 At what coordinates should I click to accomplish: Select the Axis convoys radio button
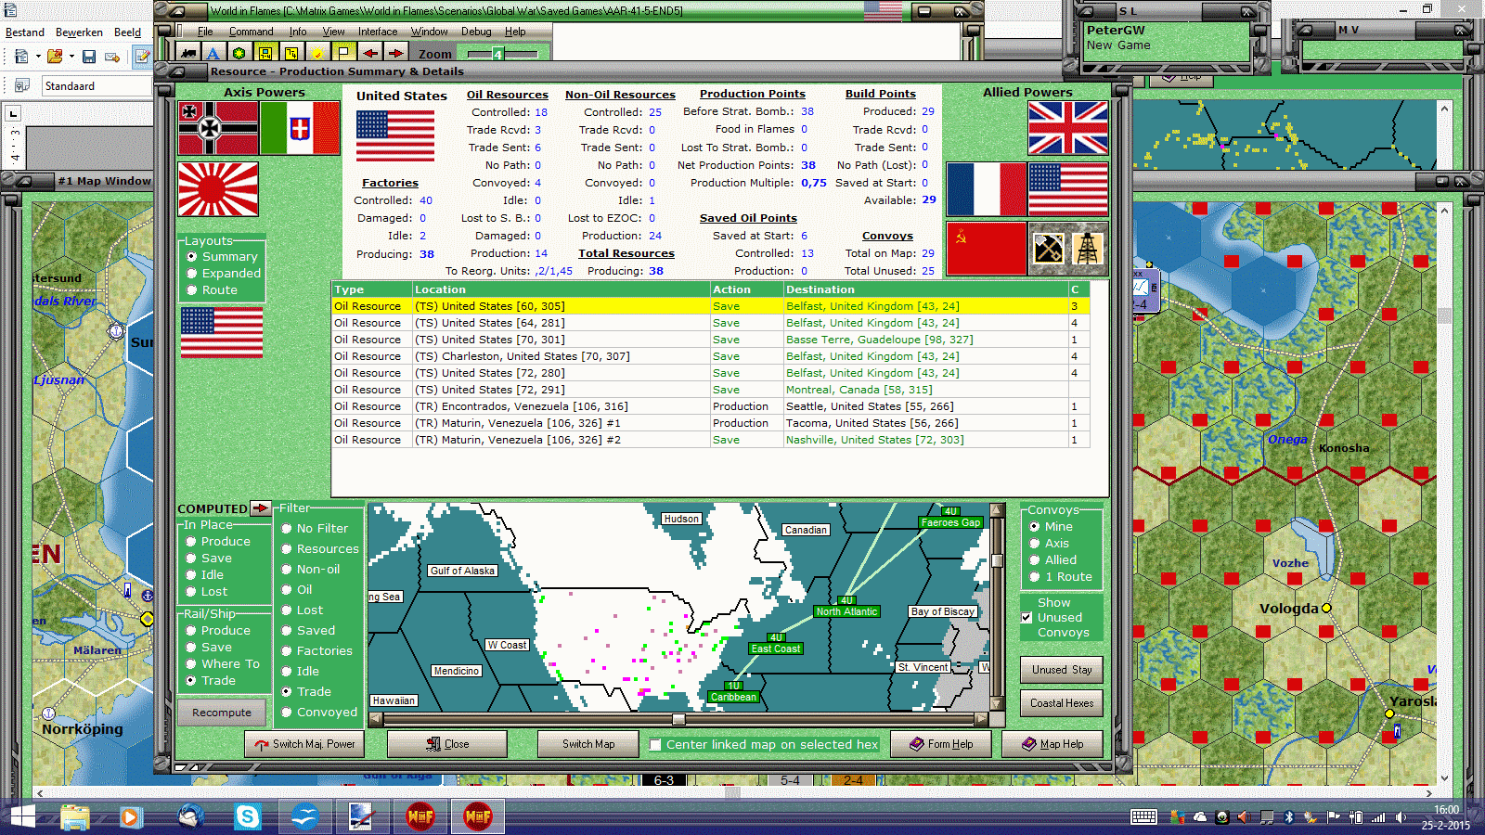point(1035,544)
